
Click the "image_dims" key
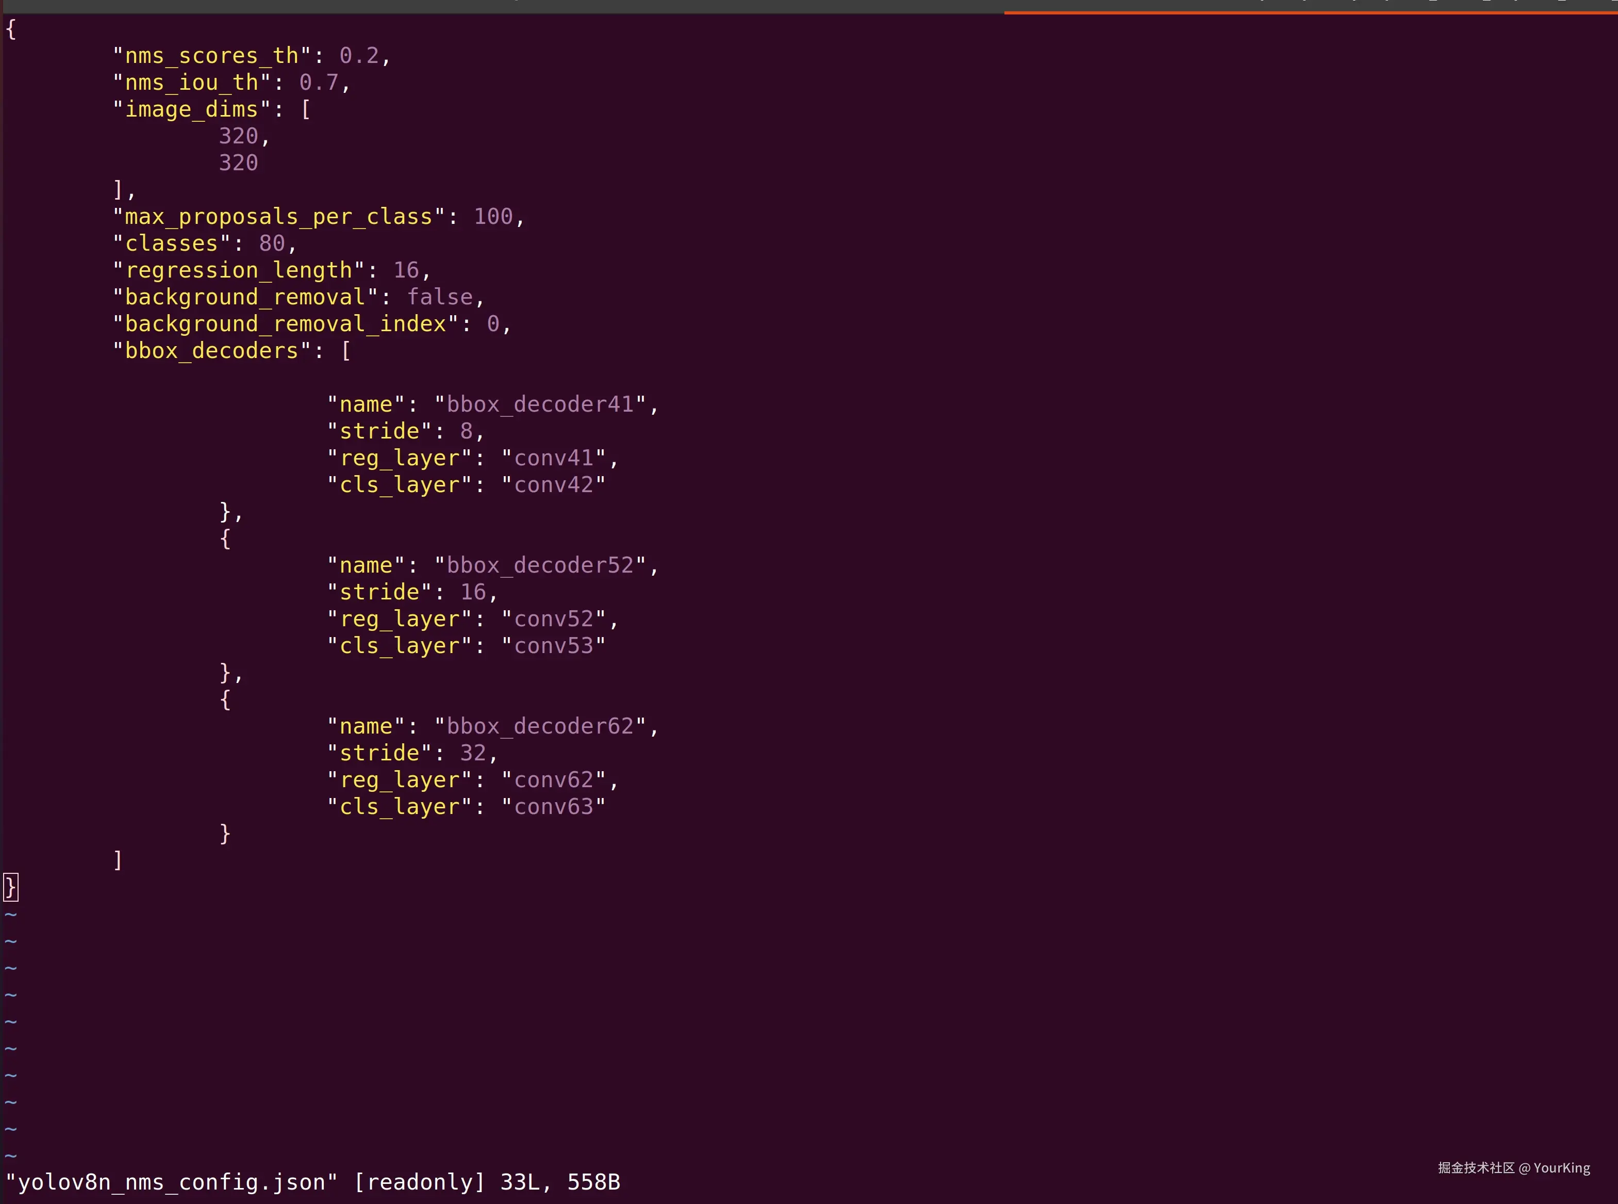pos(192,110)
